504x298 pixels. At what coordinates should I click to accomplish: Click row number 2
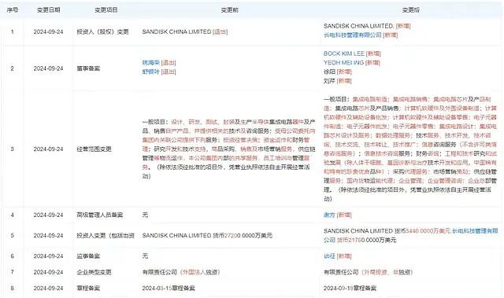pos(13,68)
